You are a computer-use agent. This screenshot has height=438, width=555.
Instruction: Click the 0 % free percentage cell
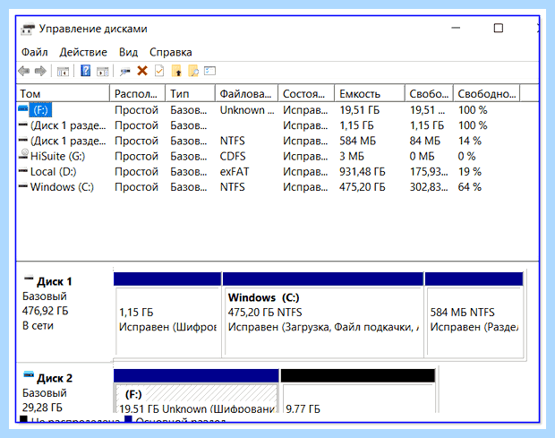pyautogui.click(x=466, y=156)
